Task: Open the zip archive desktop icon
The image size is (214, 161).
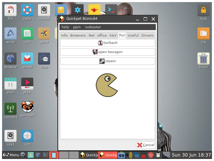Action: (203, 33)
